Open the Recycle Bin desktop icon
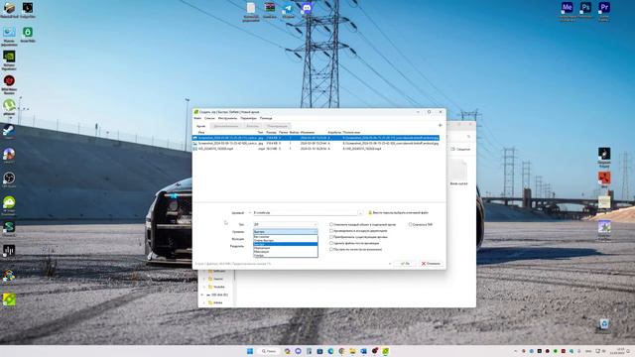 [x=604, y=324]
